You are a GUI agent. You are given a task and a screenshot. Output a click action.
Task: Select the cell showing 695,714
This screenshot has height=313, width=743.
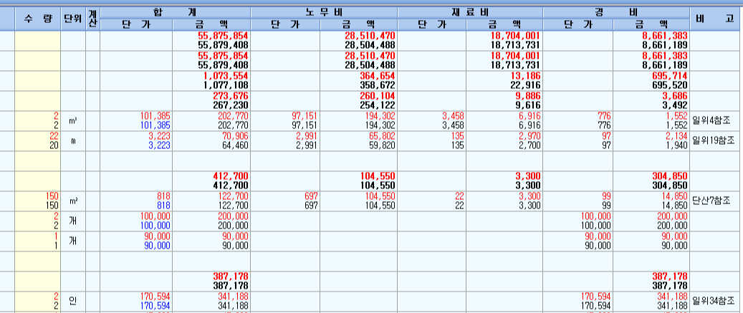point(651,81)
